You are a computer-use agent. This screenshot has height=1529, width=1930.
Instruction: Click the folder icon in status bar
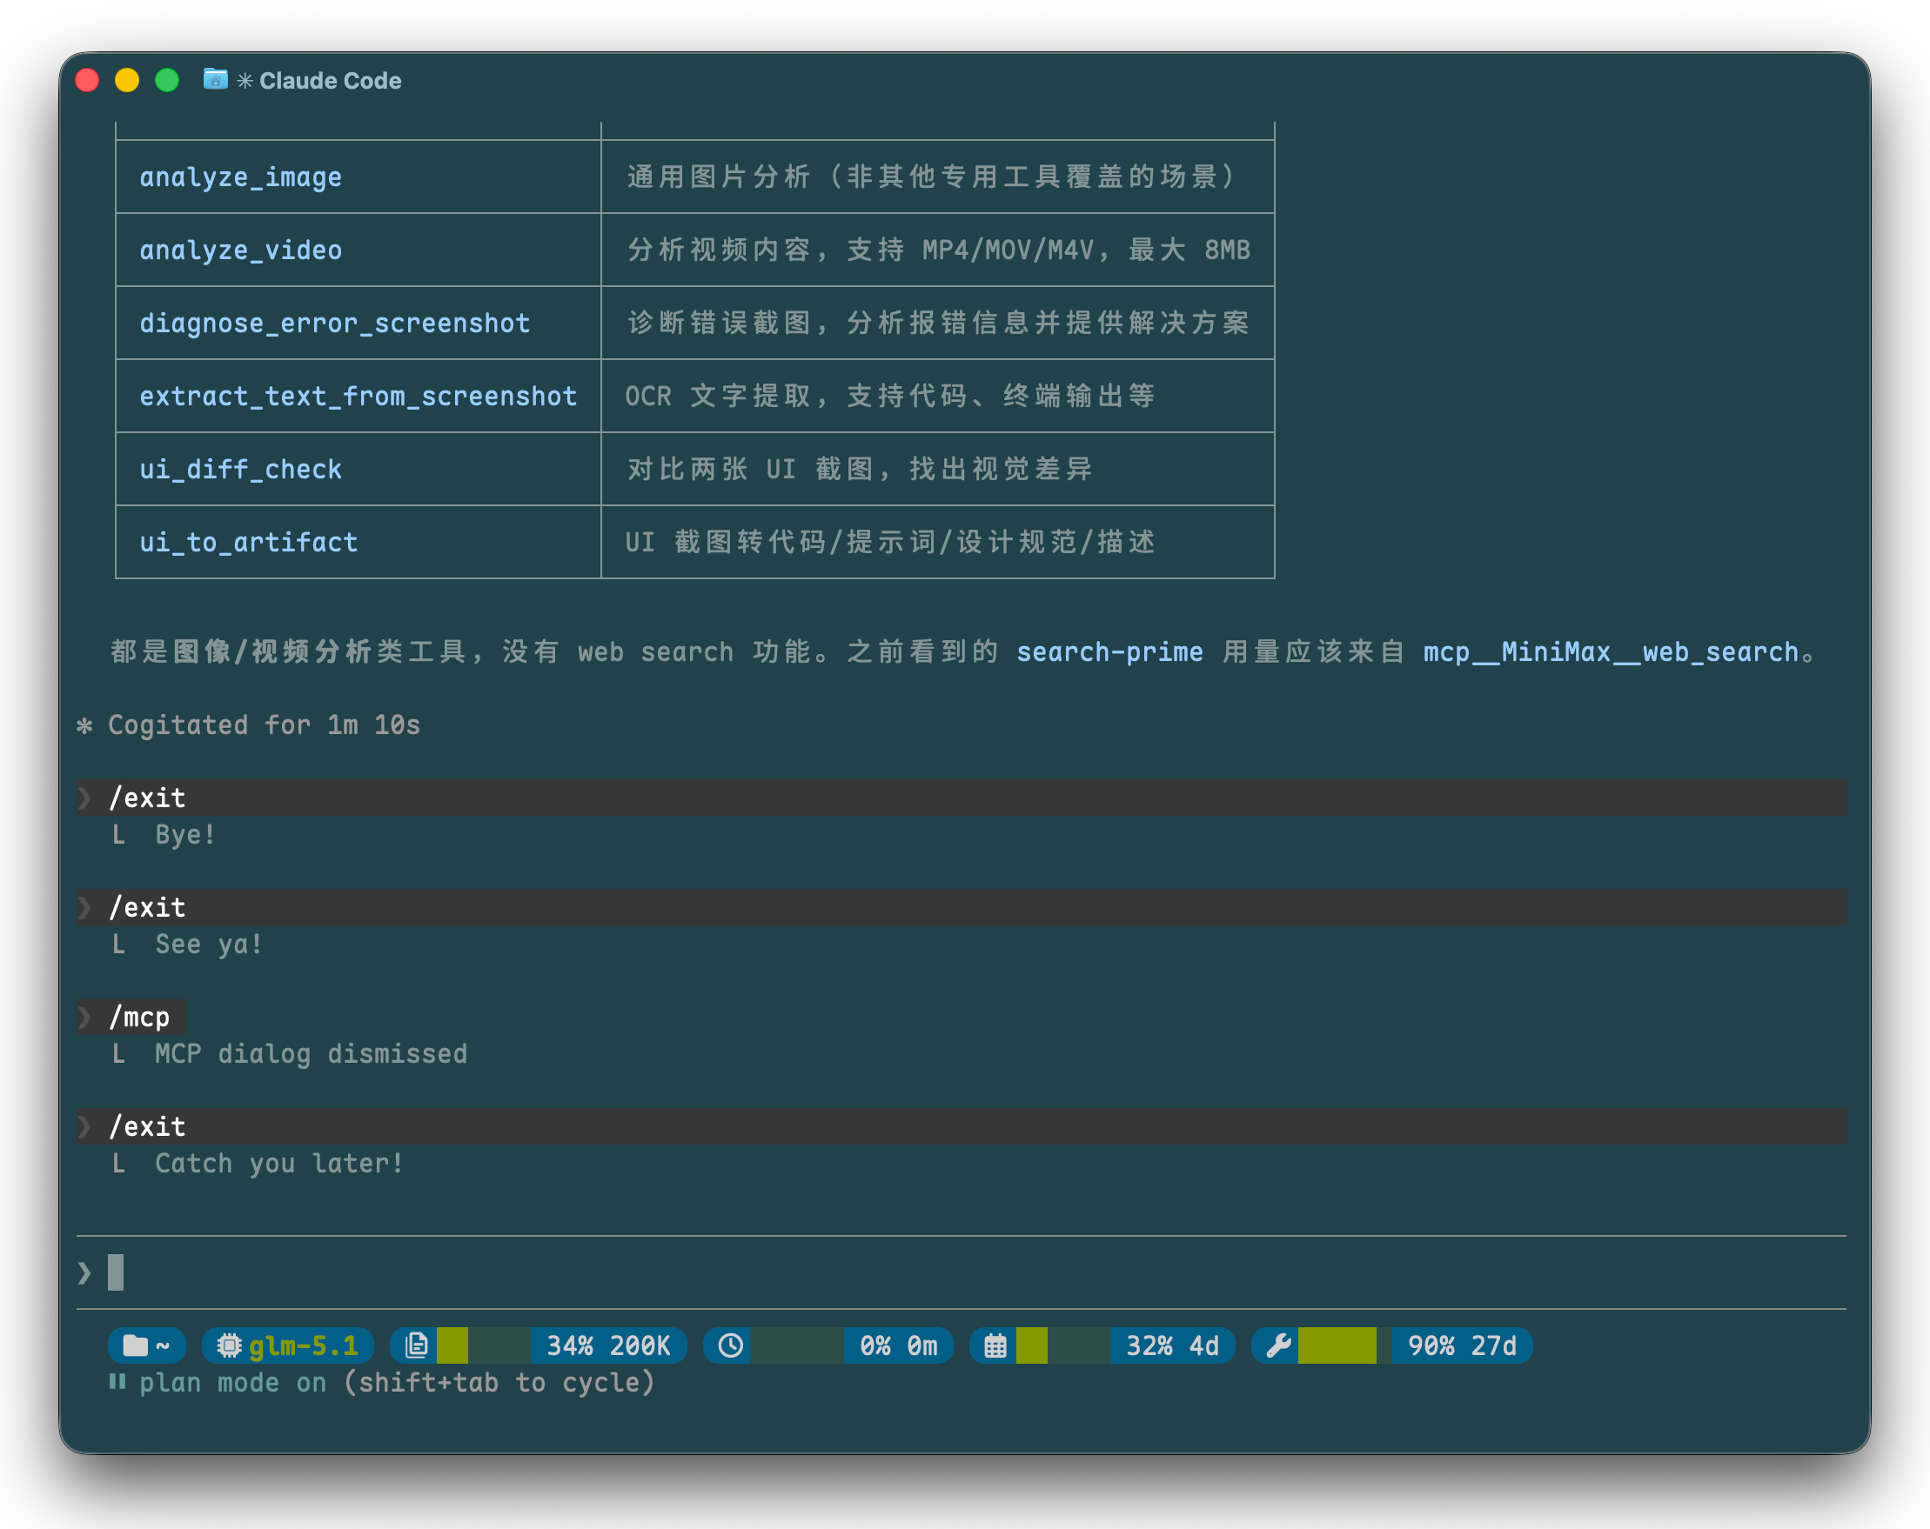[x=135, y=1345]
